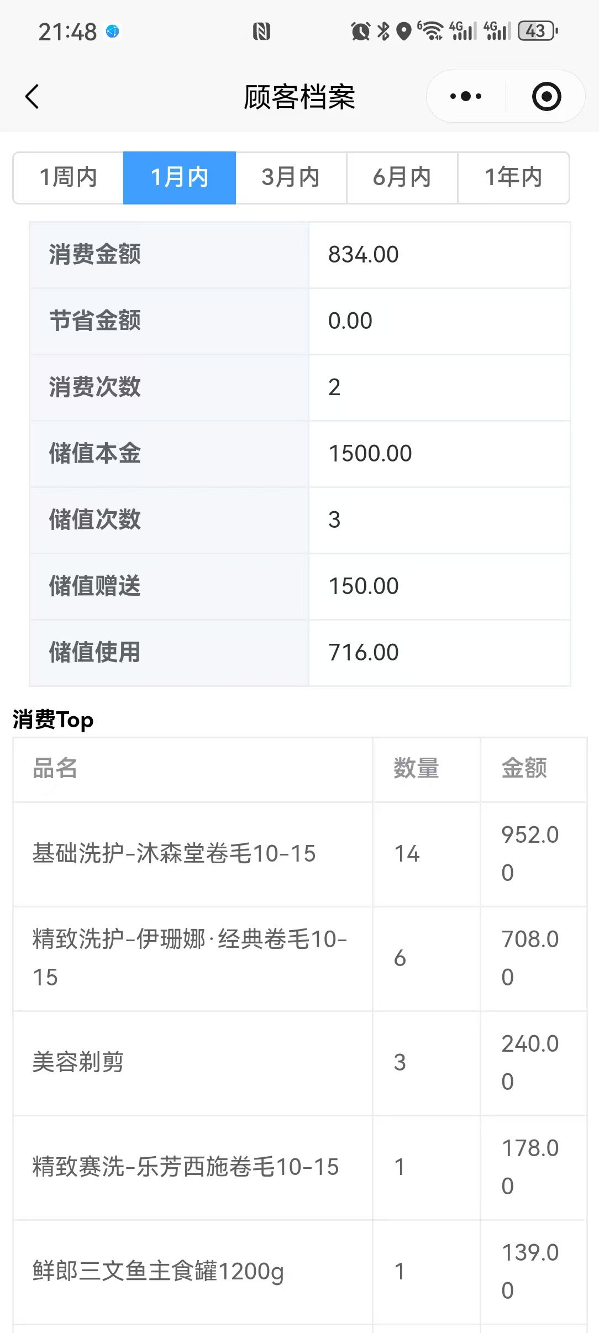Tap the 消费金额 value 834.00
The image size is (599, 1333).
[x=363, y=255]
